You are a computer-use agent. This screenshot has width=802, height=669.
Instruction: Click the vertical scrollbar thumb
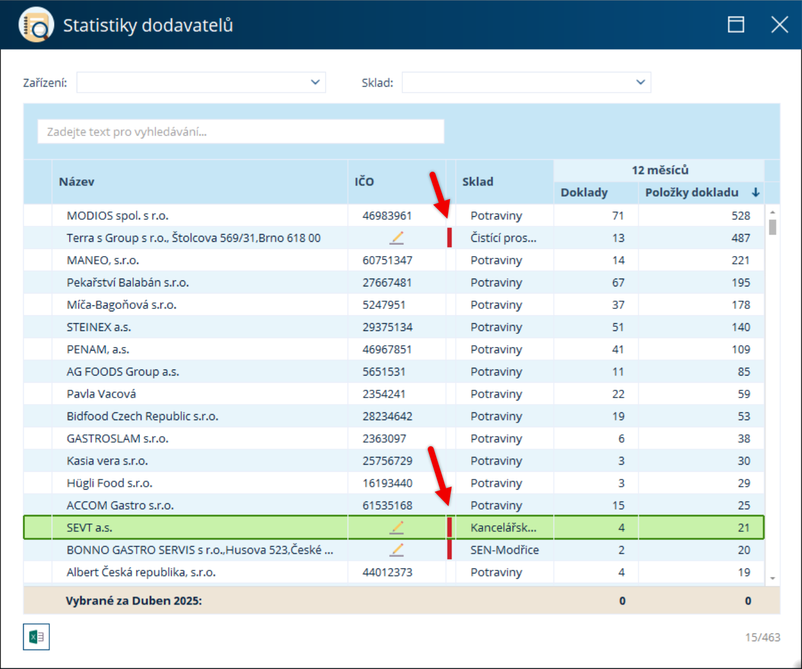click(772, 228)
